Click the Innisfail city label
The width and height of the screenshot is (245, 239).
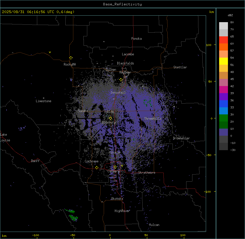118,93
